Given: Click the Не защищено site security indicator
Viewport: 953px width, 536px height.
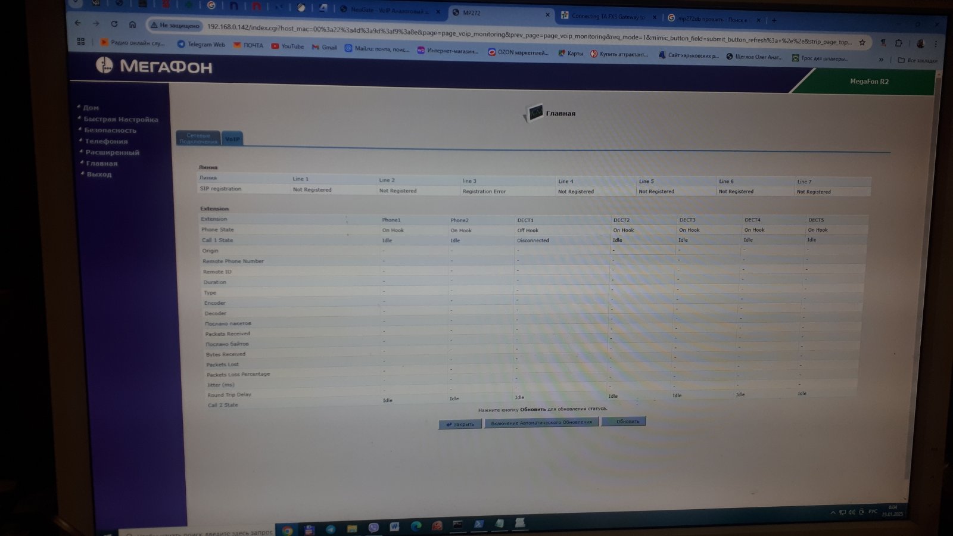Looking at the screenshot, I should [x=175, y=26].
